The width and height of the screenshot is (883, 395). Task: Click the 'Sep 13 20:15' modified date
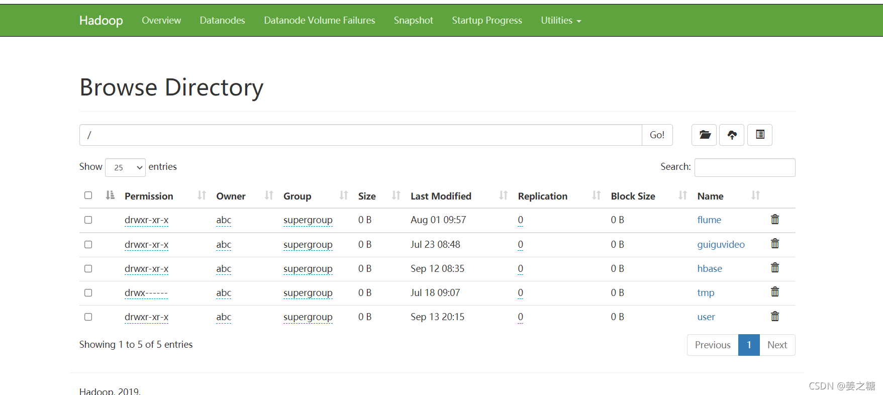[437, 317]
